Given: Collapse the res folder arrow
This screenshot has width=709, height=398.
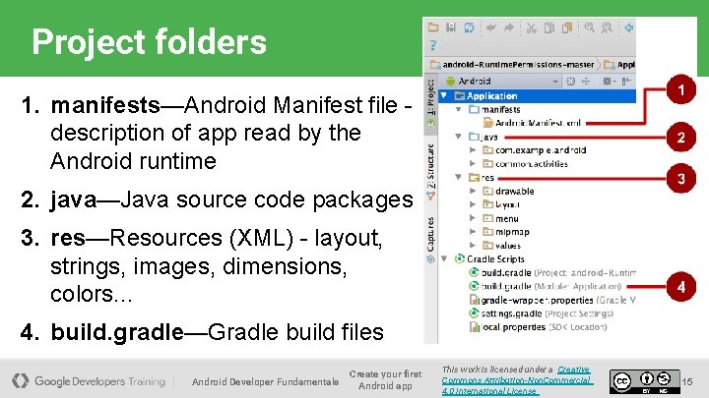Looking at the screenshot, I should tap(459, 177).
